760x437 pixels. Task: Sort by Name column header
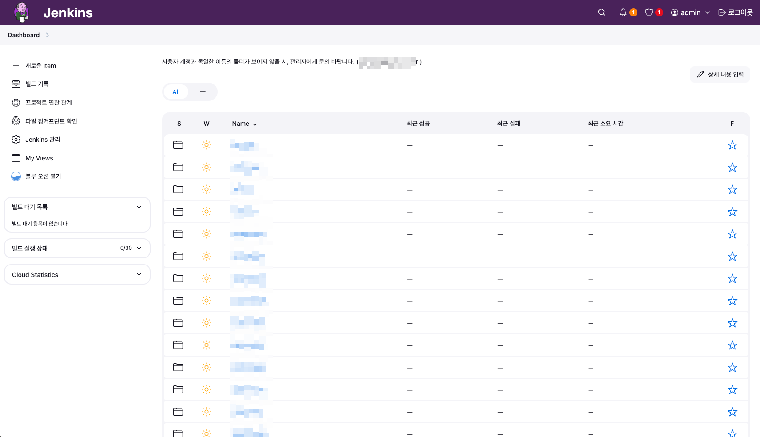245,124
